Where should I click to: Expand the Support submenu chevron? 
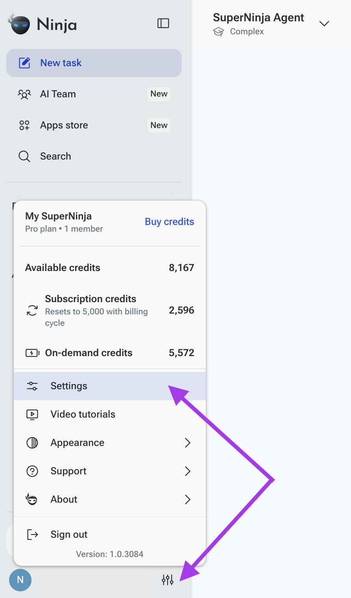188,471
